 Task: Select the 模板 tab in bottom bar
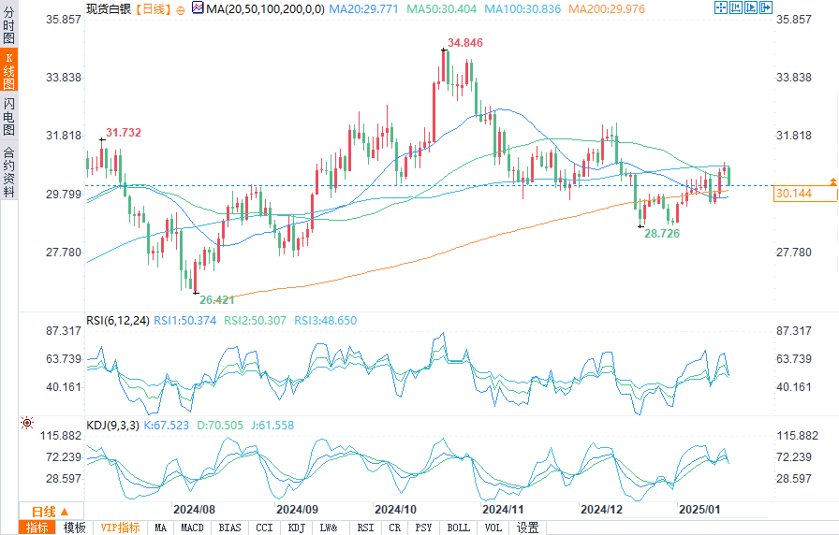pyautogui.click(x=75, y=528)
